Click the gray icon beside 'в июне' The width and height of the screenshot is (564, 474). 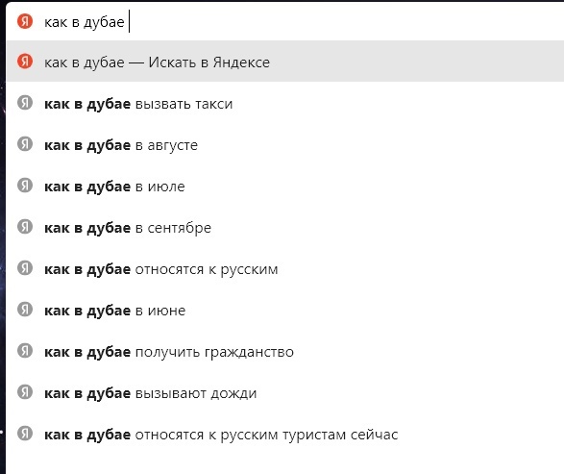[25, 310]
